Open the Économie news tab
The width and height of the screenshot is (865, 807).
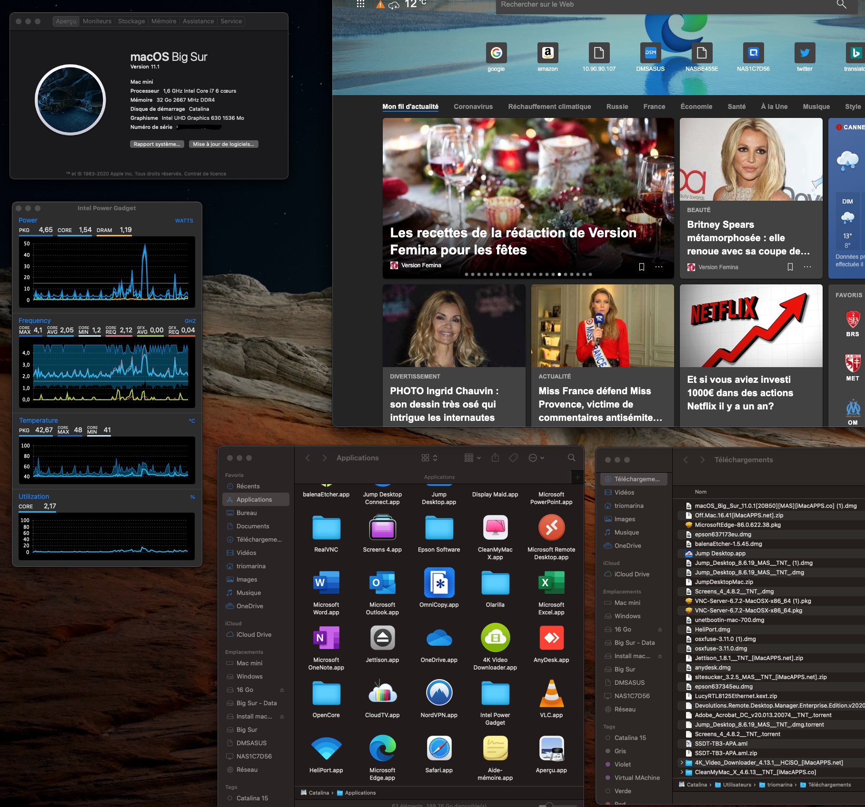(x=696, y=107)
